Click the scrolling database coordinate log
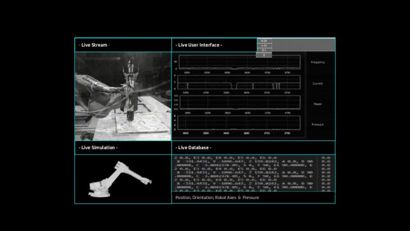This screenshot has width=410, height=231. (245, 174)
